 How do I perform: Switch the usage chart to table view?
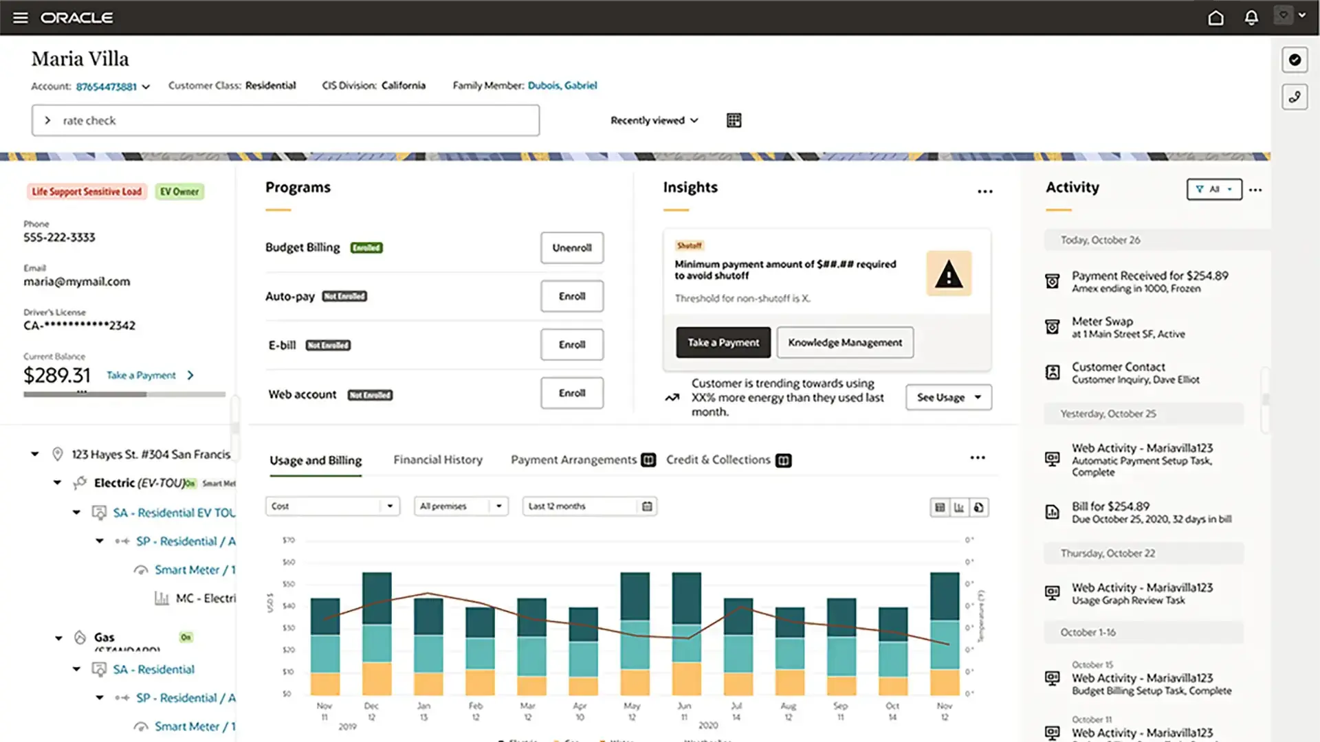[x=940, y=507]
